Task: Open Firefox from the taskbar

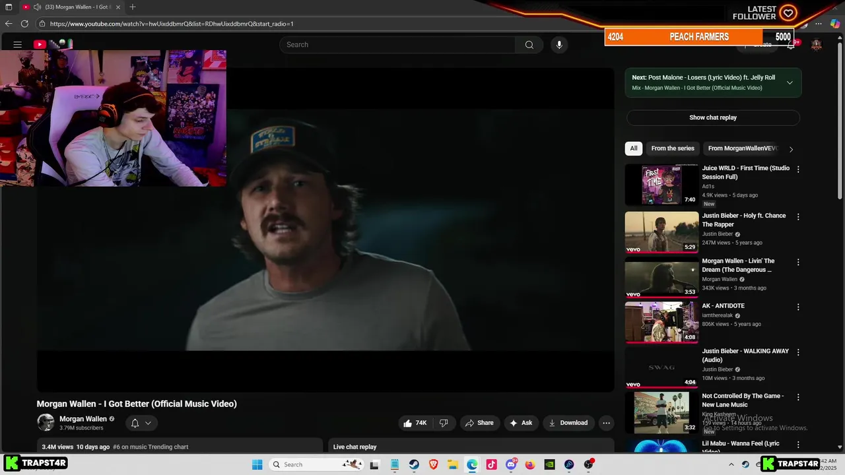Action: (x=530, y=464)
